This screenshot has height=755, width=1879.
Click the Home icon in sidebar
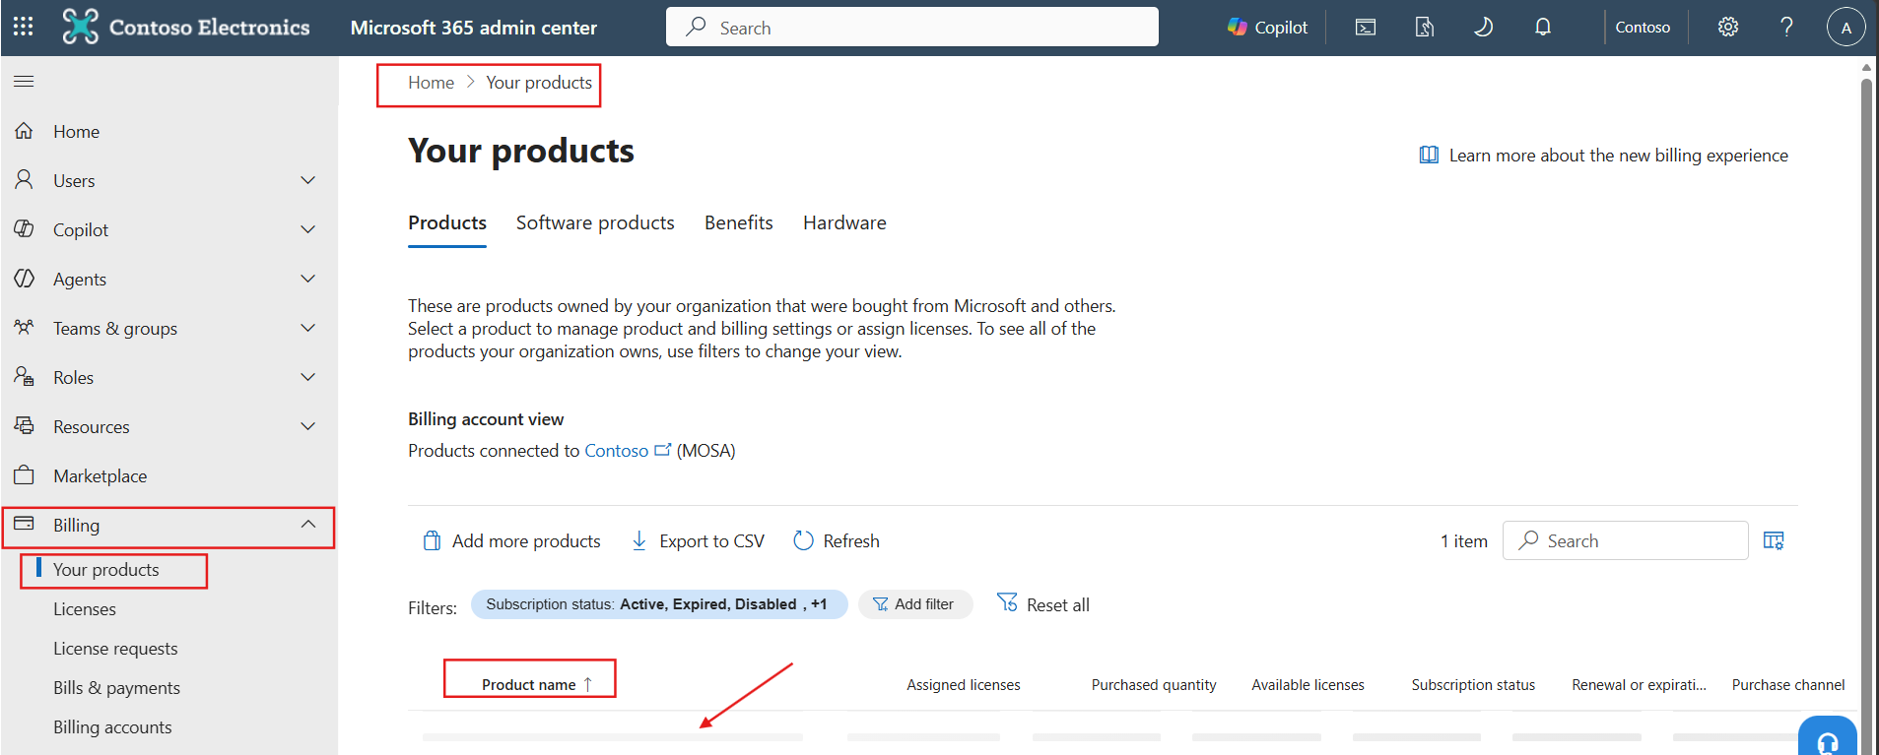tap(25, 131)
